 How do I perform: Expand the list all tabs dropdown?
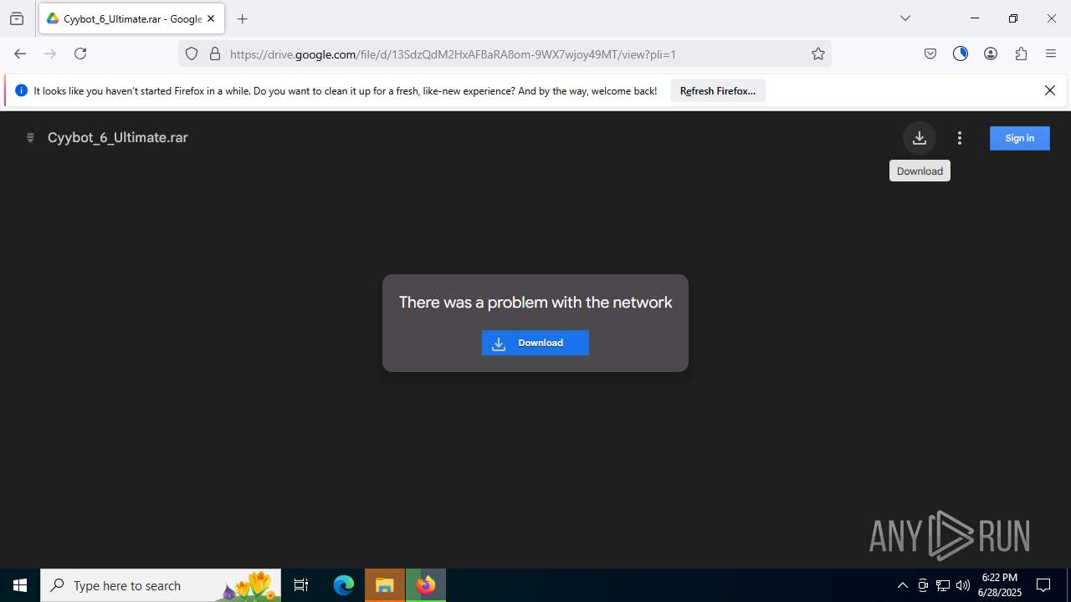tap(905, 18)
